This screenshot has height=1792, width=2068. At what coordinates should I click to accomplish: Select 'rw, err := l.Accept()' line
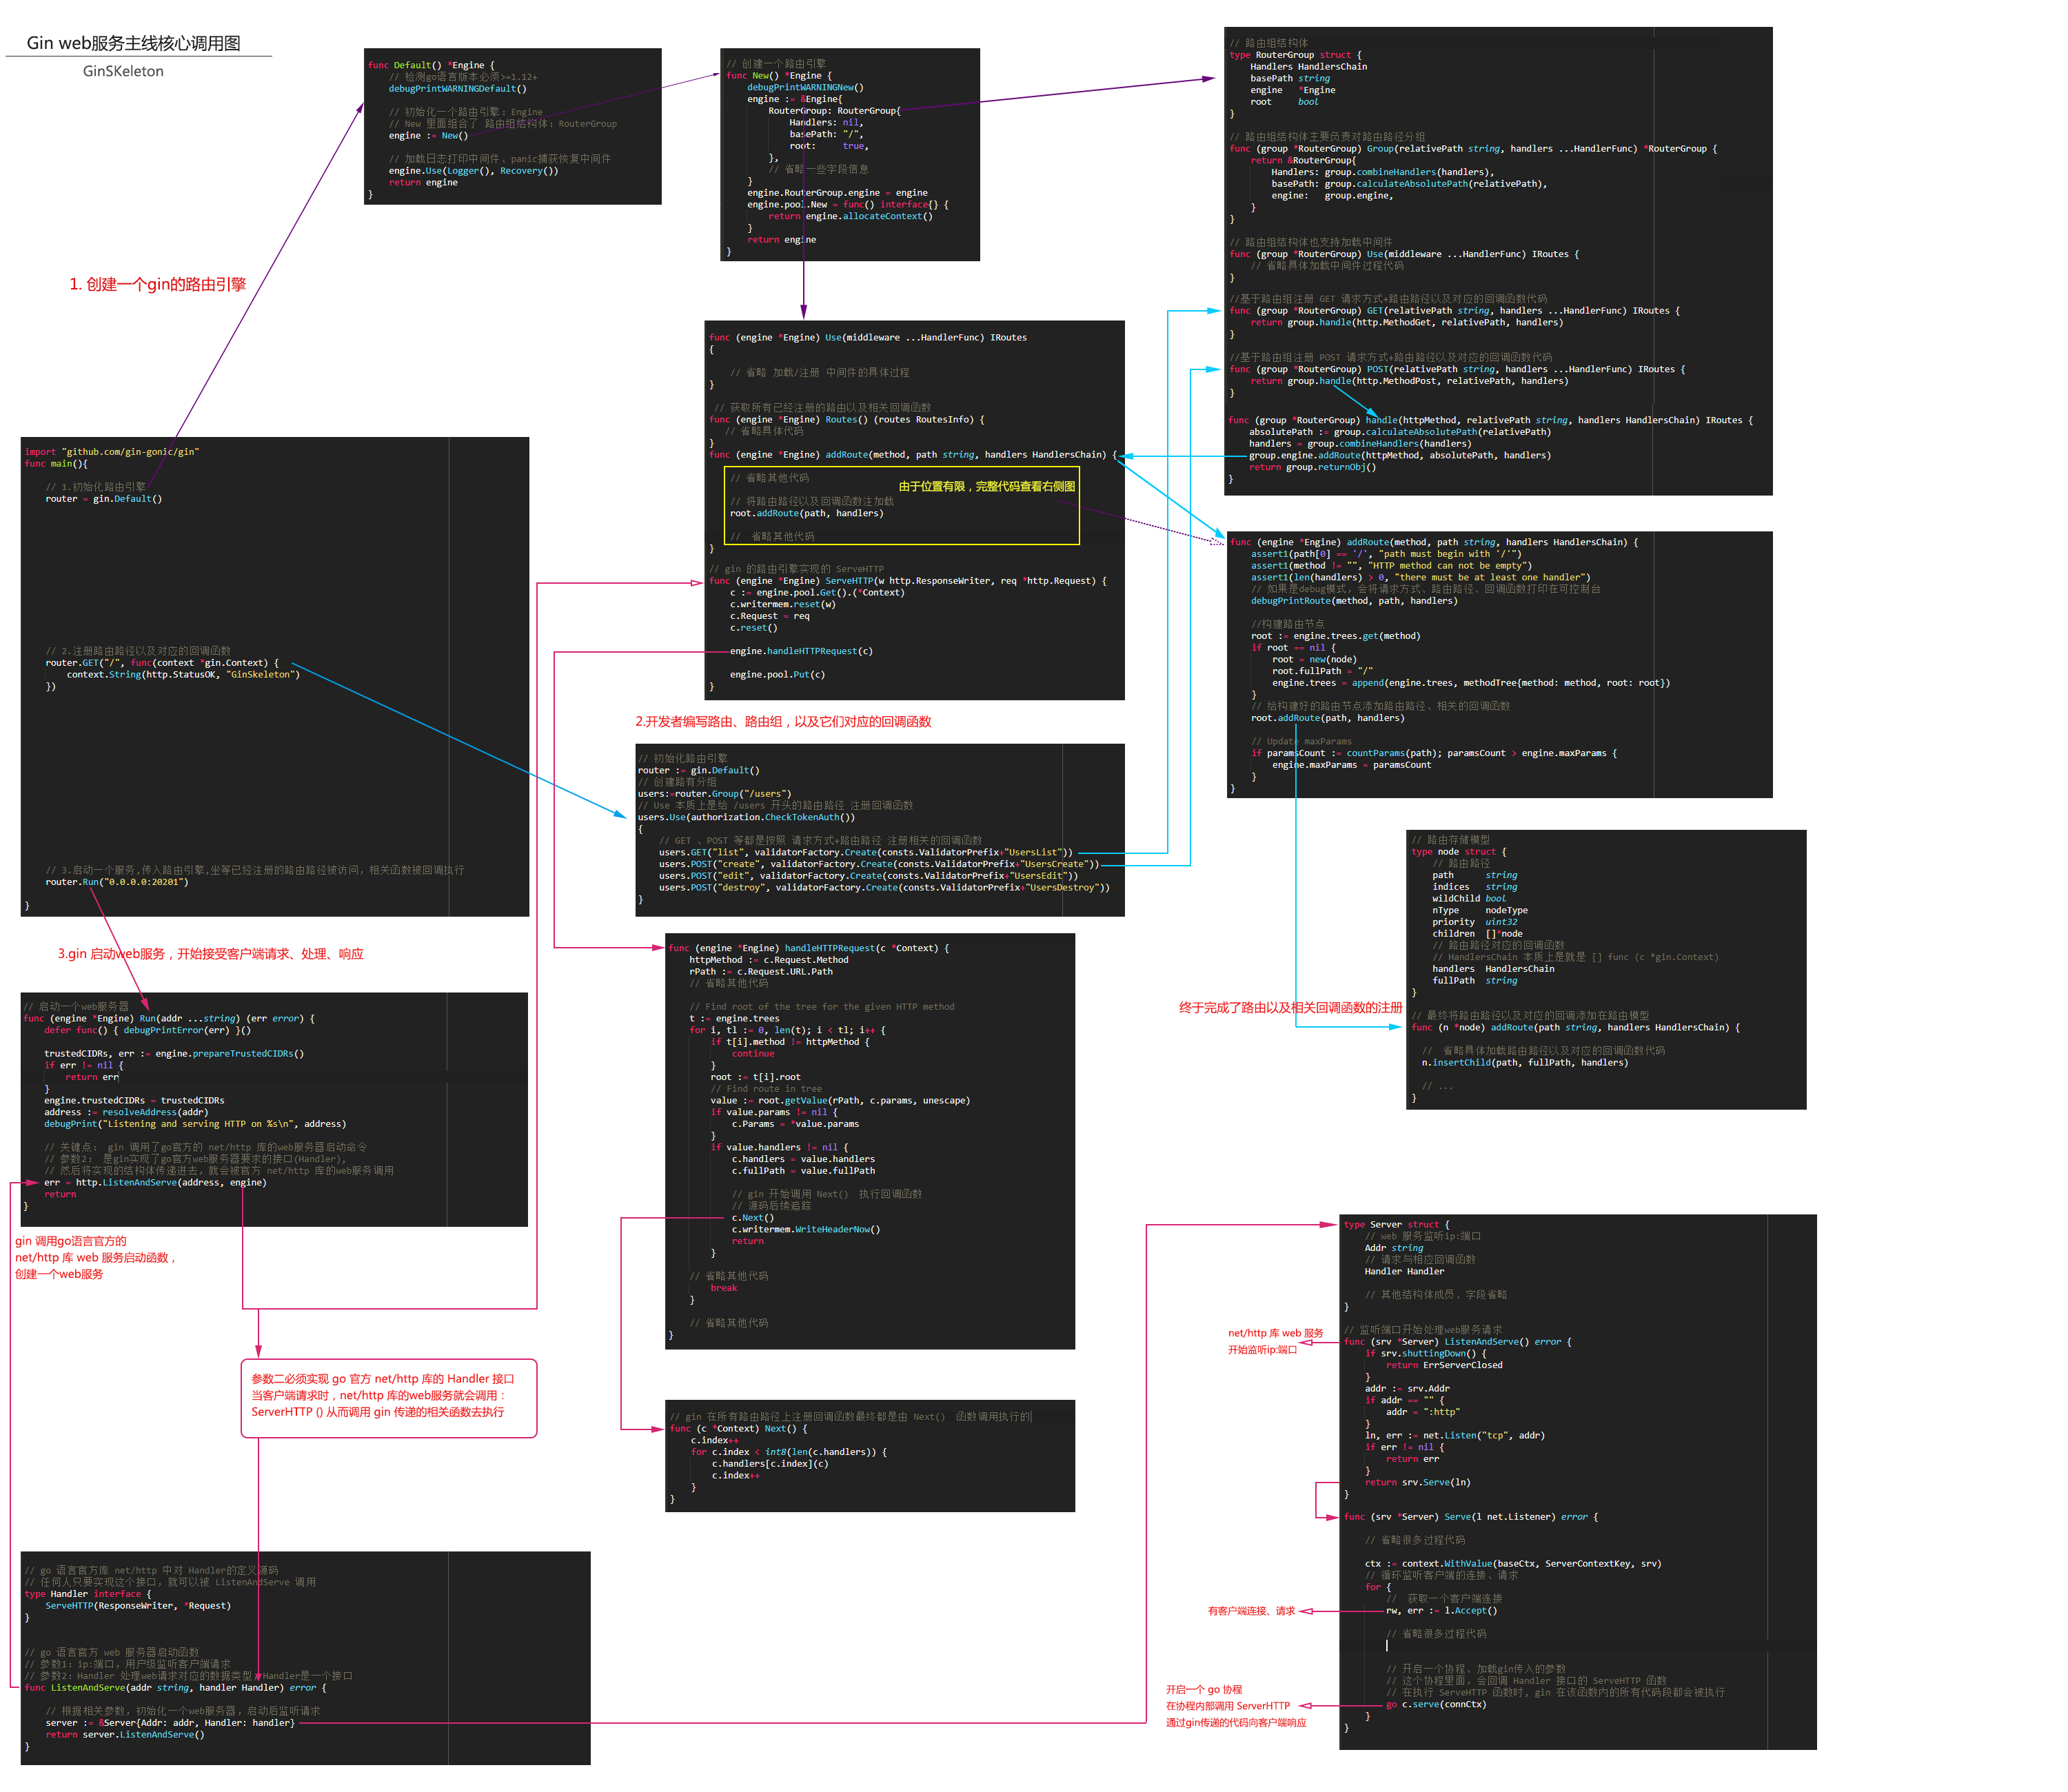(1441, 1610)
